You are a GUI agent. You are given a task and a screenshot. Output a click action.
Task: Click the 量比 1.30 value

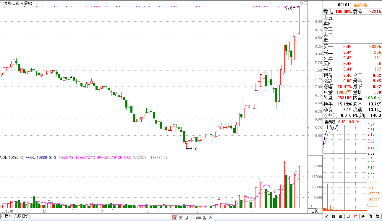377,92
